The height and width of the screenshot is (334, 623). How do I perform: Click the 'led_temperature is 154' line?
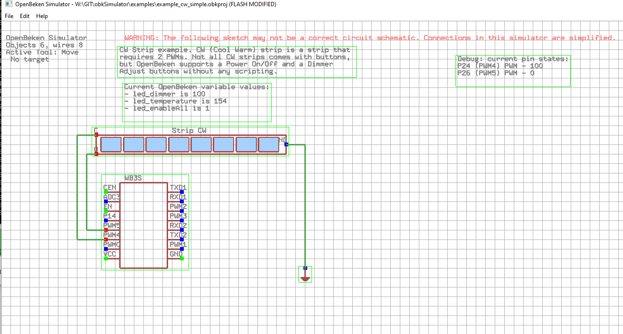tap(175, 101)
